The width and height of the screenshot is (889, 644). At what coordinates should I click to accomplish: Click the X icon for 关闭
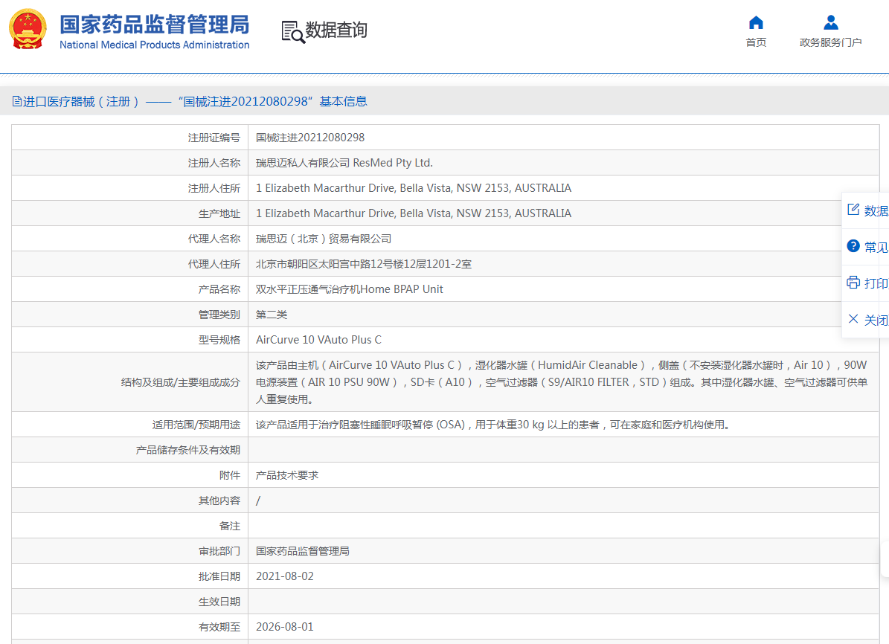point(853,318)
